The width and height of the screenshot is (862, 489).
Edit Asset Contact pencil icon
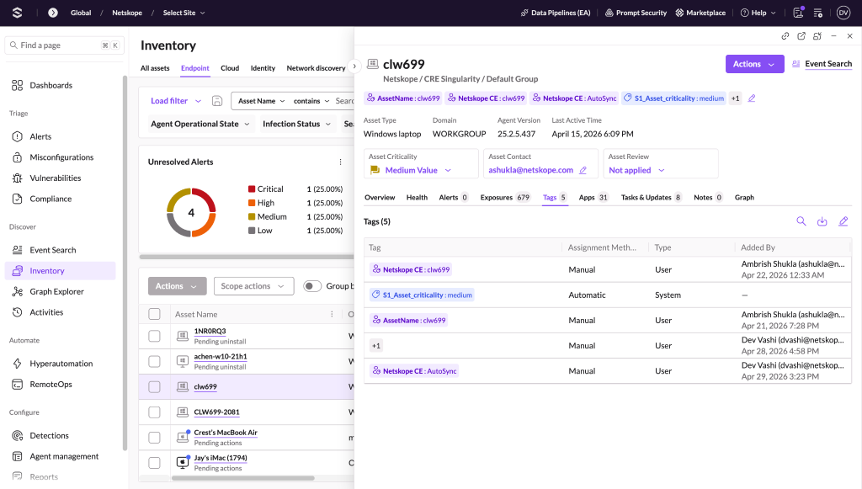point(583,170)
